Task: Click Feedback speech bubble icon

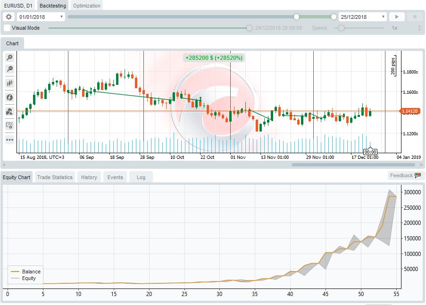Action: [x=418, y=175]
